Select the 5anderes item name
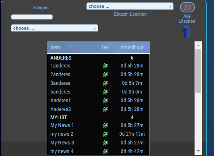 click(x=60, y=92)
